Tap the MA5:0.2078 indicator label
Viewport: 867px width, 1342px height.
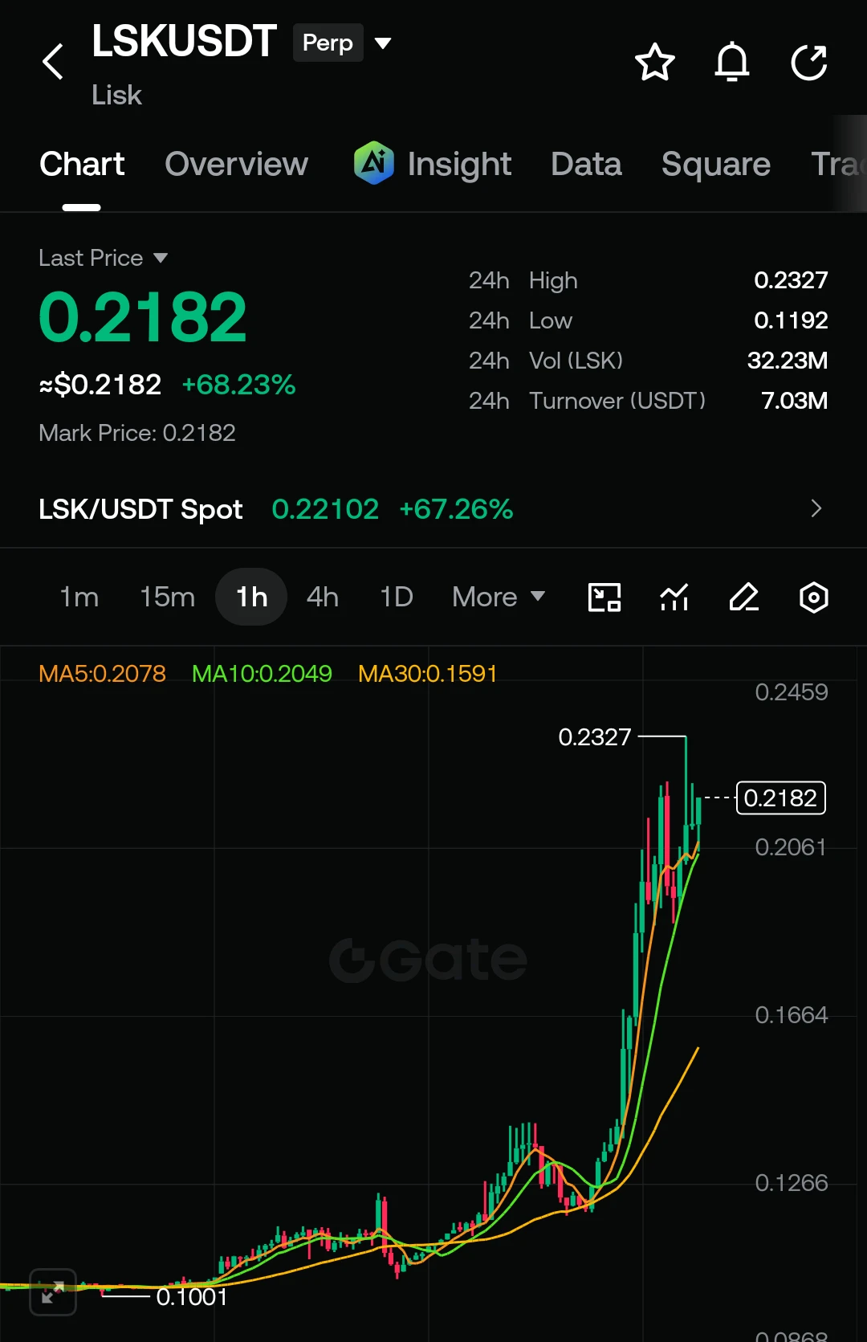[102, 673]
